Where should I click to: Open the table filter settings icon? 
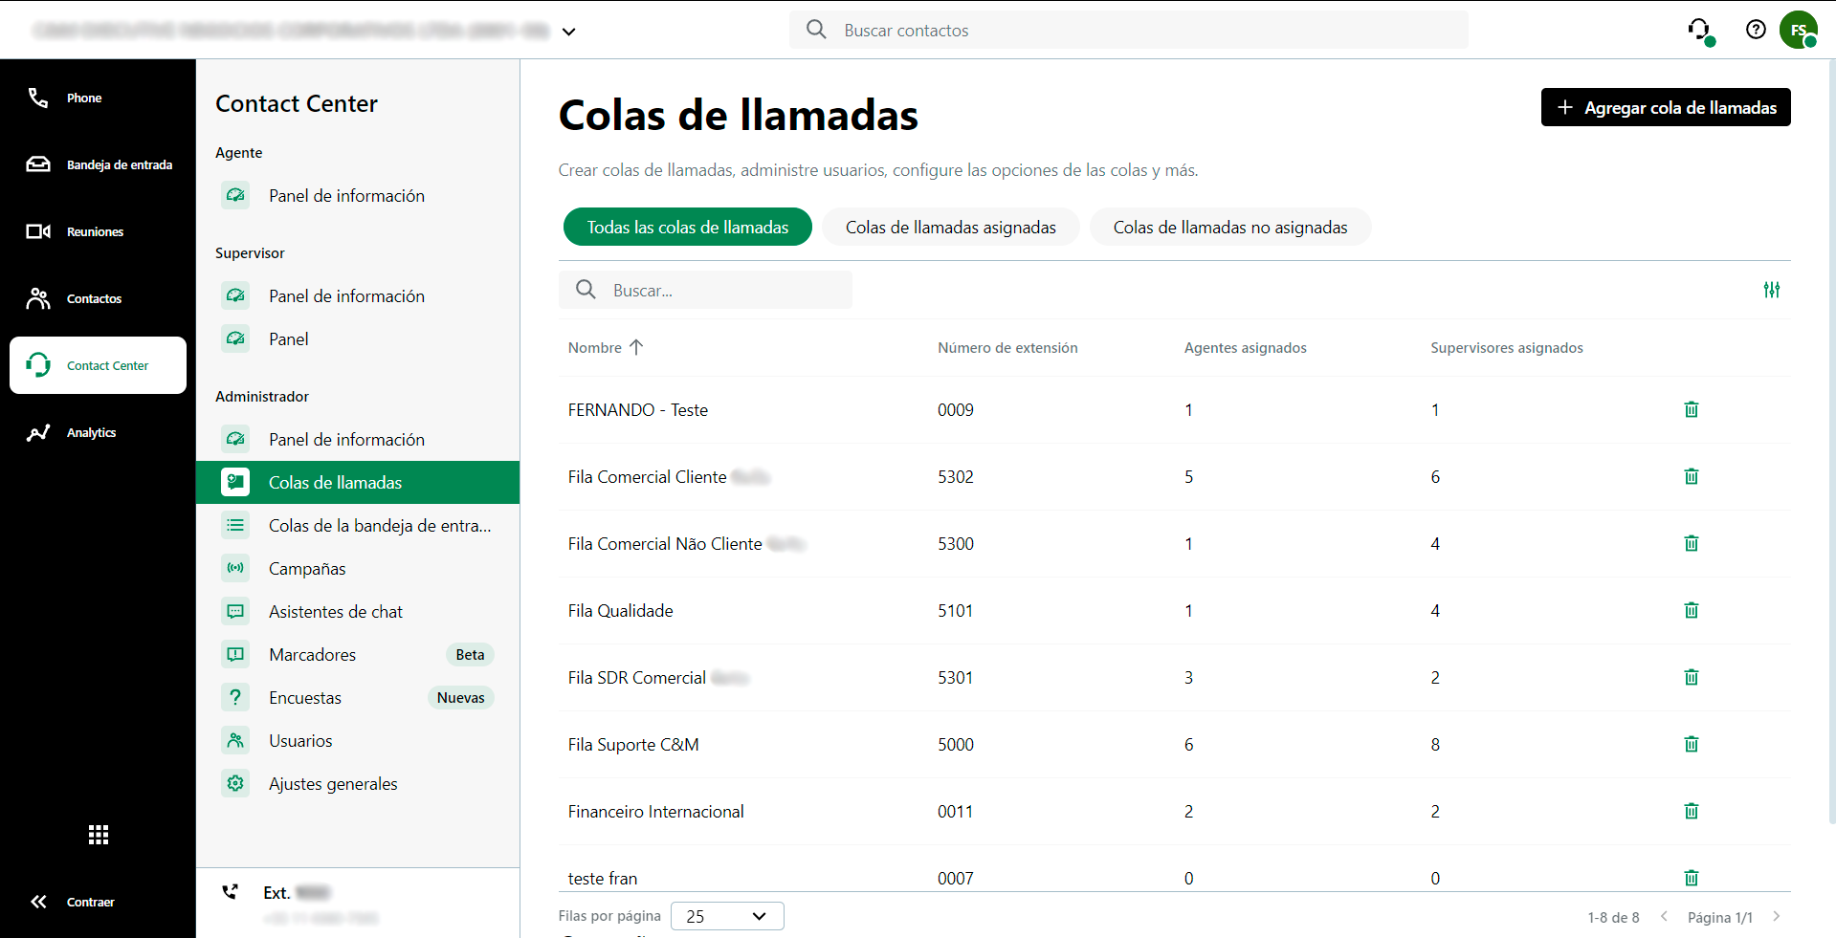coord(1771,290)
